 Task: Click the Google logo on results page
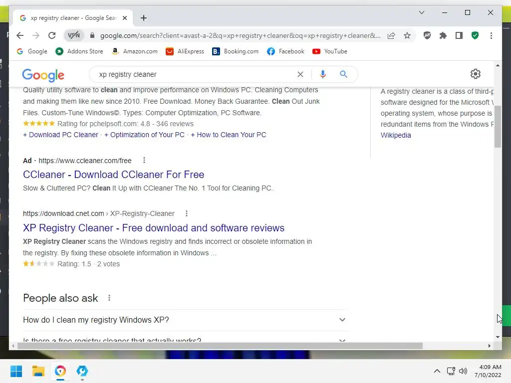pos(43,75)
